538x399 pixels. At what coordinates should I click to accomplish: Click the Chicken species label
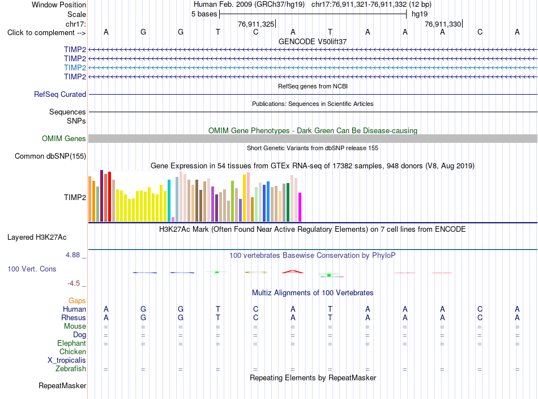point(72,351)
